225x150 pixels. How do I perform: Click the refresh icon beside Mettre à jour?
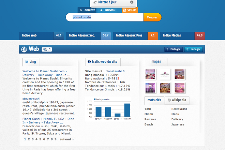[95, 2]
